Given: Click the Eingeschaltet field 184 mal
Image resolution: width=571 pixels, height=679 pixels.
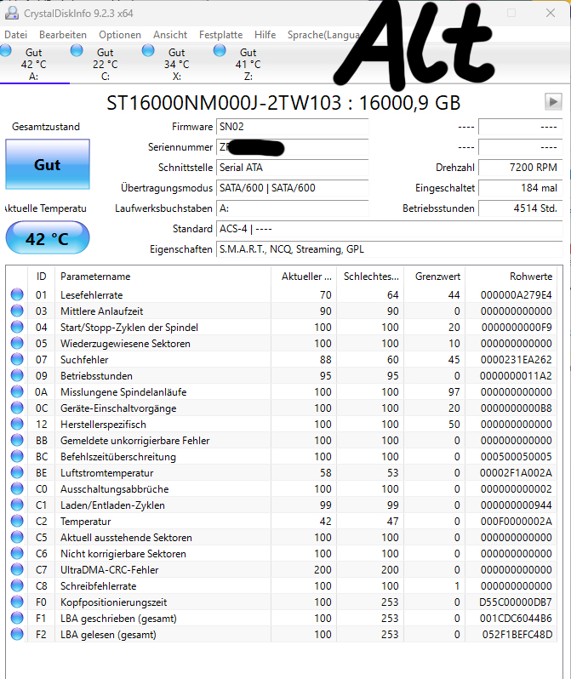Looking at the screenshot, I should pyautogui.click(x=520, y=188).
